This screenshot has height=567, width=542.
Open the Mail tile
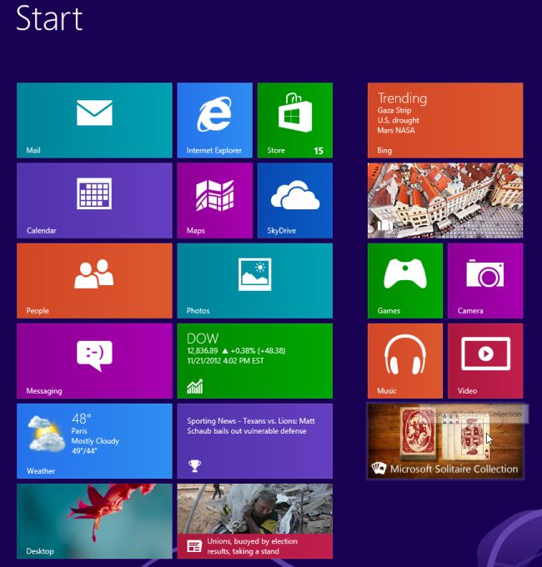click(x=94, y=120)
